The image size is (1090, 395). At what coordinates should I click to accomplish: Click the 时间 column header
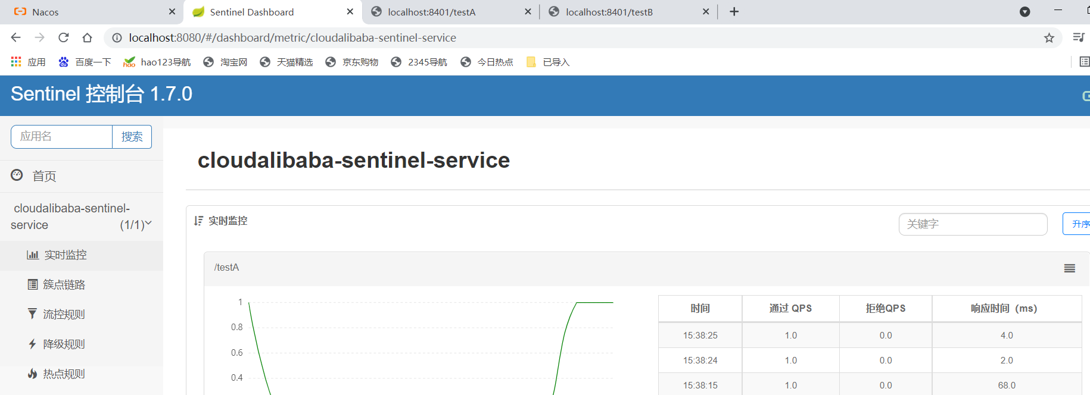(700, 309)
